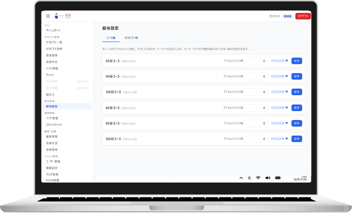Open セラピスト一覧 in the sidebar
This screenshot has height=214, width=352.
coord(54,42)
